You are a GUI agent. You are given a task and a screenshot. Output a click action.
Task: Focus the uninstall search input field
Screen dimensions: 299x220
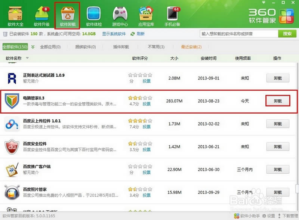coord(239,34)
